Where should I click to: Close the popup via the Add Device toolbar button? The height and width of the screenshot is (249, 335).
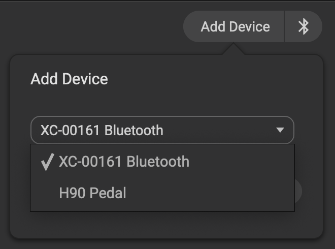(235, 26)
